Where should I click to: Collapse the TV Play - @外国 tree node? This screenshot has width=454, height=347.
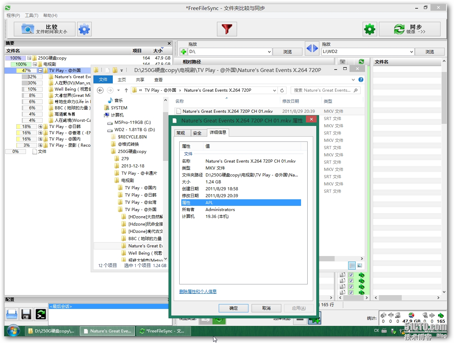point(40,71)
